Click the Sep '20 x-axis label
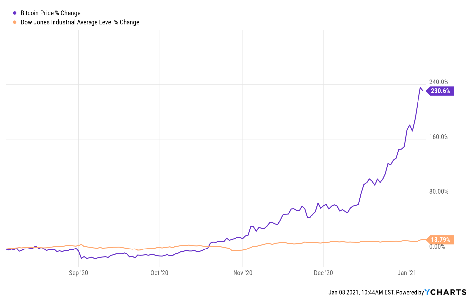The image size is (472, 299). click(78, 273)
